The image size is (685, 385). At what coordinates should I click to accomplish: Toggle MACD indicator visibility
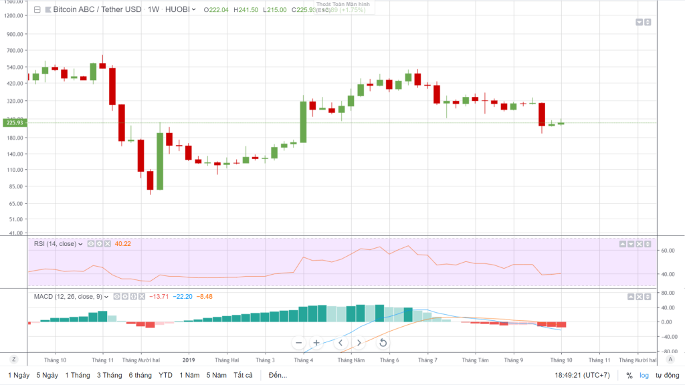[x=116, y=296]
